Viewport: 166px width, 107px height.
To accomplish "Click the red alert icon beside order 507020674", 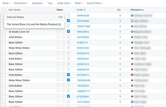I will tap(132, 75).
